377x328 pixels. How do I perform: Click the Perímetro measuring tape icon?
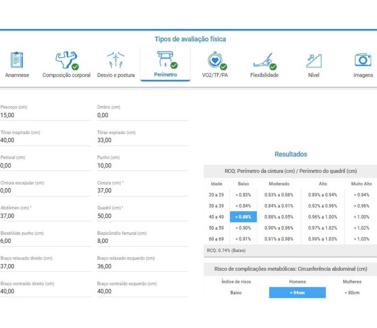point(165,59)
